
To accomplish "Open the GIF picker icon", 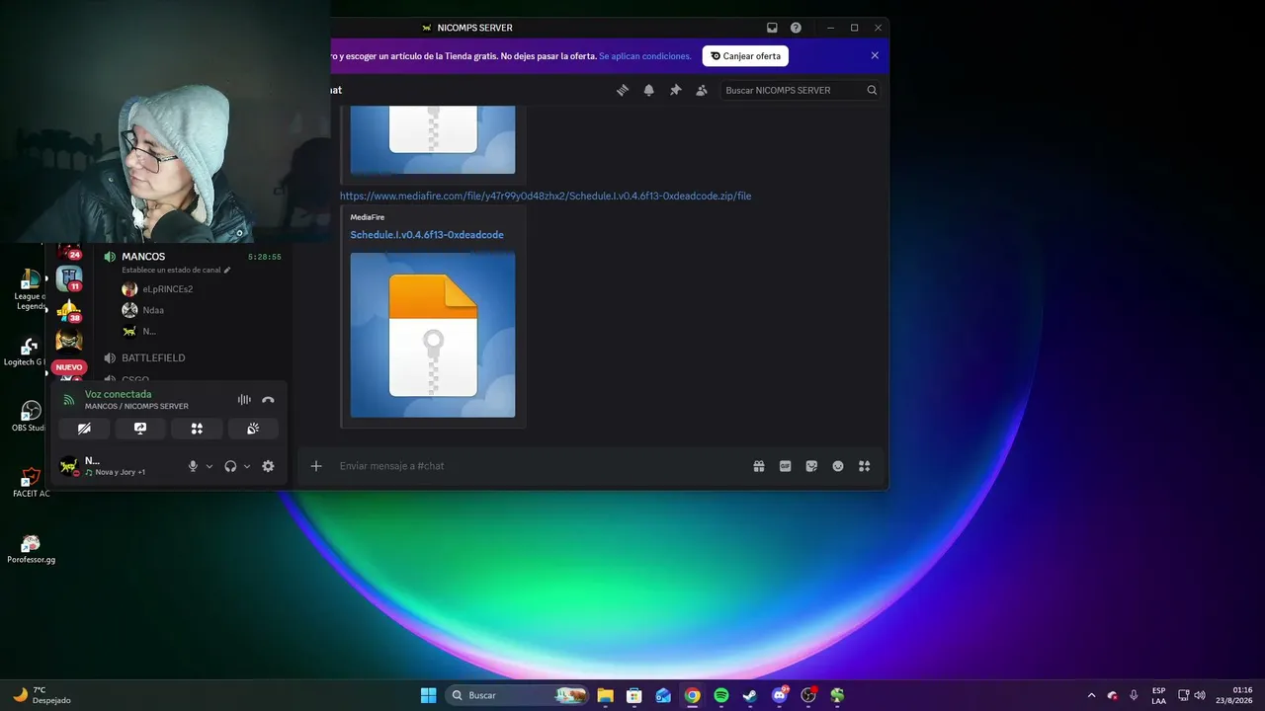I will (x=786, y=466).
